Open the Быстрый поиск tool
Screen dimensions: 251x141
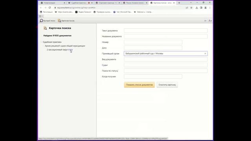[47, 21]
